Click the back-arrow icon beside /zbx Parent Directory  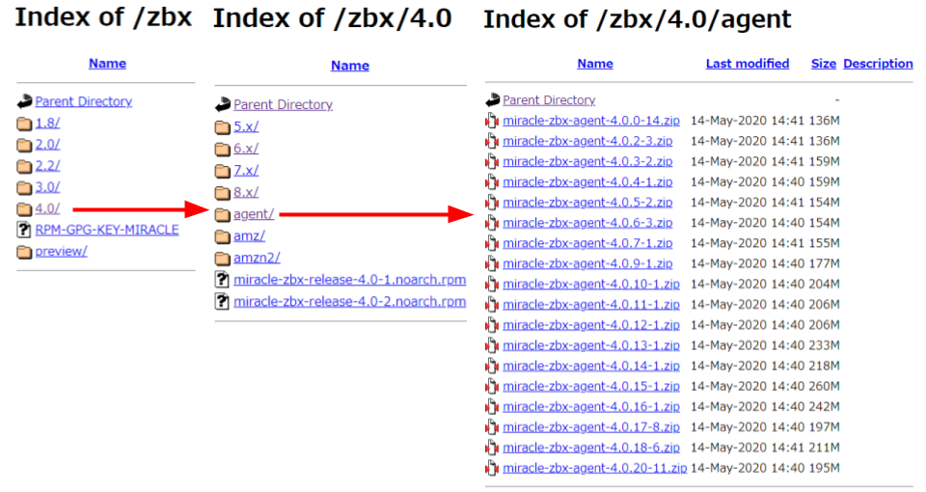coord(24,101)
